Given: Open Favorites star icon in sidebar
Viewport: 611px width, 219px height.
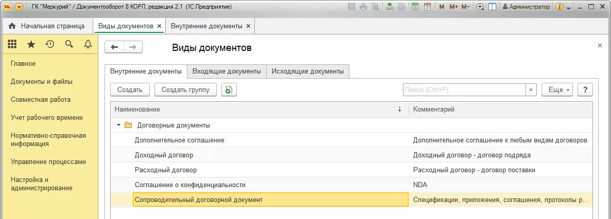Looking at the screenshot, I should coord(31,45).
